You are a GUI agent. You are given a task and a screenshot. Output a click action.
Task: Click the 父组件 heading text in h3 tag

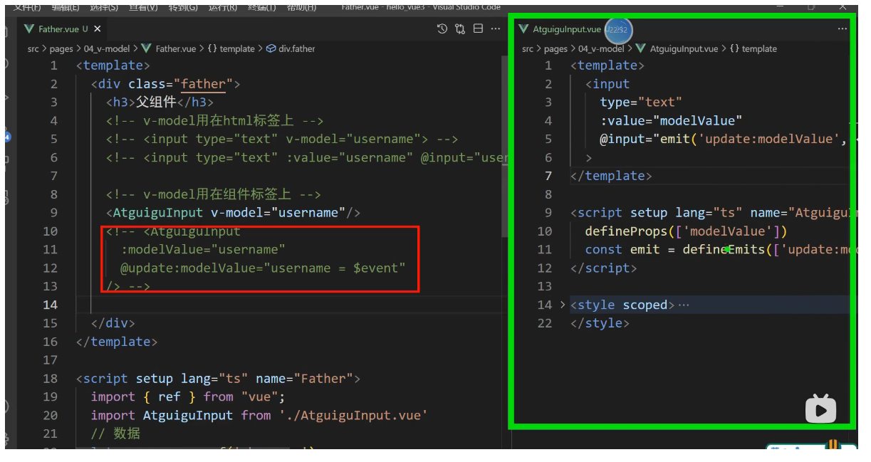155,102
